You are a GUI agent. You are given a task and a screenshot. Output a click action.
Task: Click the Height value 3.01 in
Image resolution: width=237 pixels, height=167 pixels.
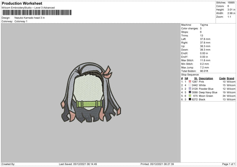pos(231,9)
